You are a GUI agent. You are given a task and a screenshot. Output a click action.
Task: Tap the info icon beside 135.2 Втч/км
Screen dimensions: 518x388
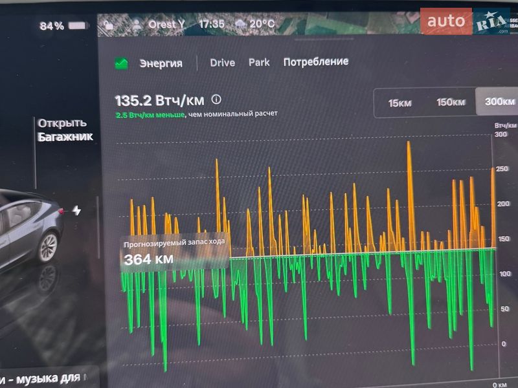point(216,100)
